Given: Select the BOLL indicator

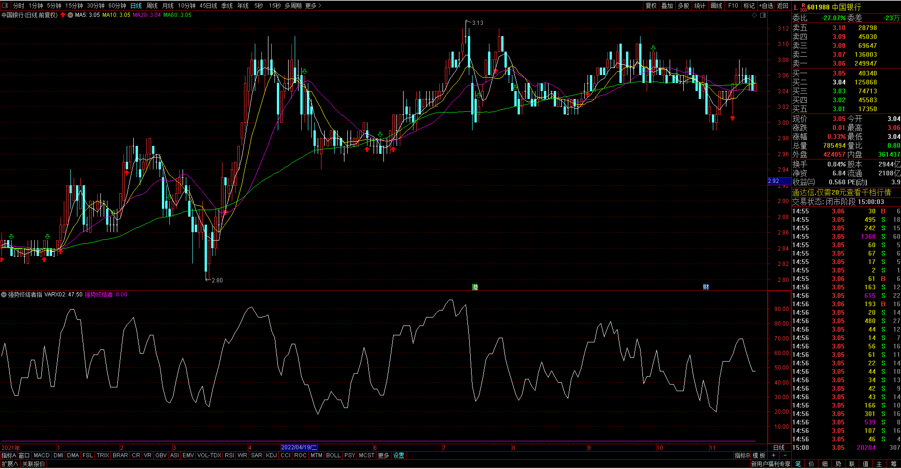Looking at the screenshot, I should point(333,455).
